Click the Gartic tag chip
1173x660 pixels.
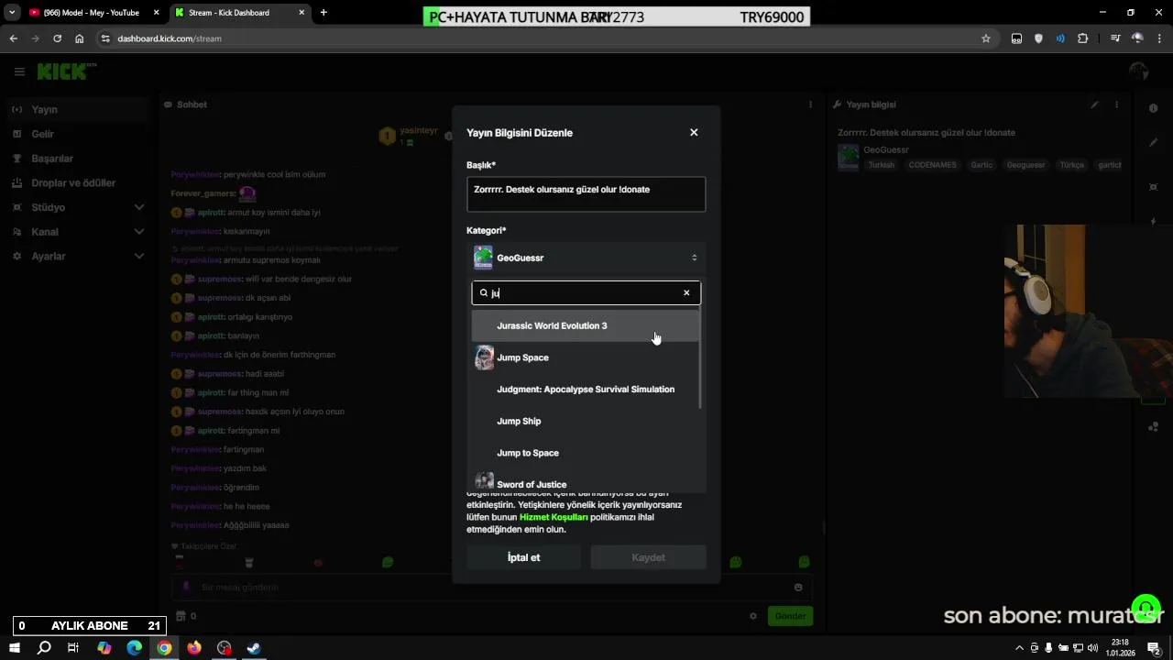click(981, 165)
